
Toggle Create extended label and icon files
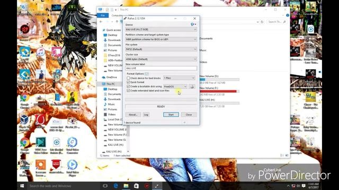click(x=128, y=91)
